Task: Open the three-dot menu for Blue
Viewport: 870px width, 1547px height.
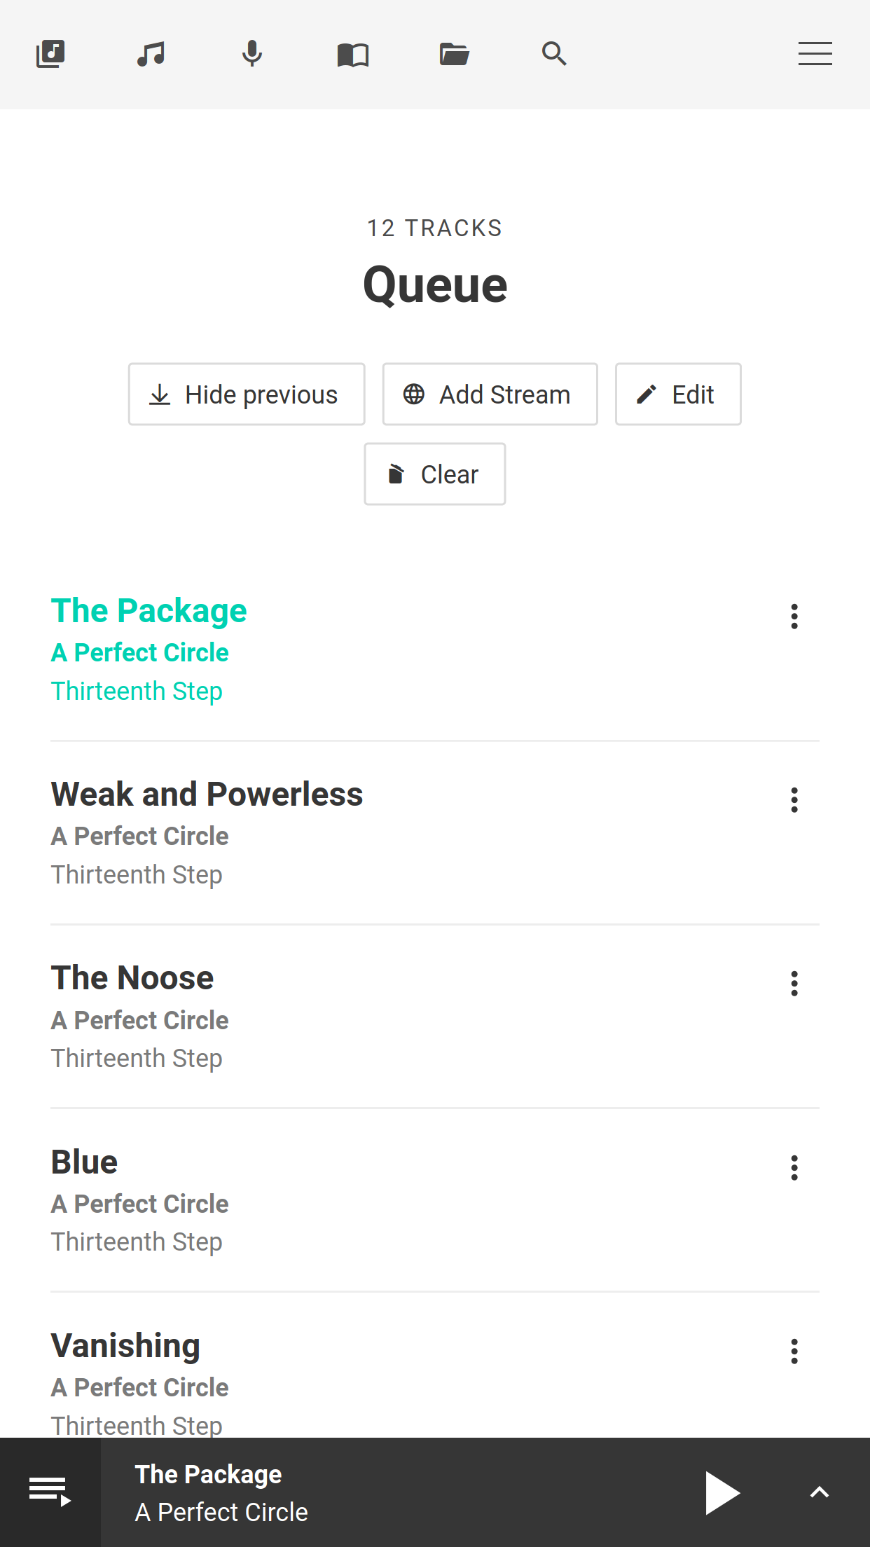Action: pyautogui.click(x=794, y=1168)
